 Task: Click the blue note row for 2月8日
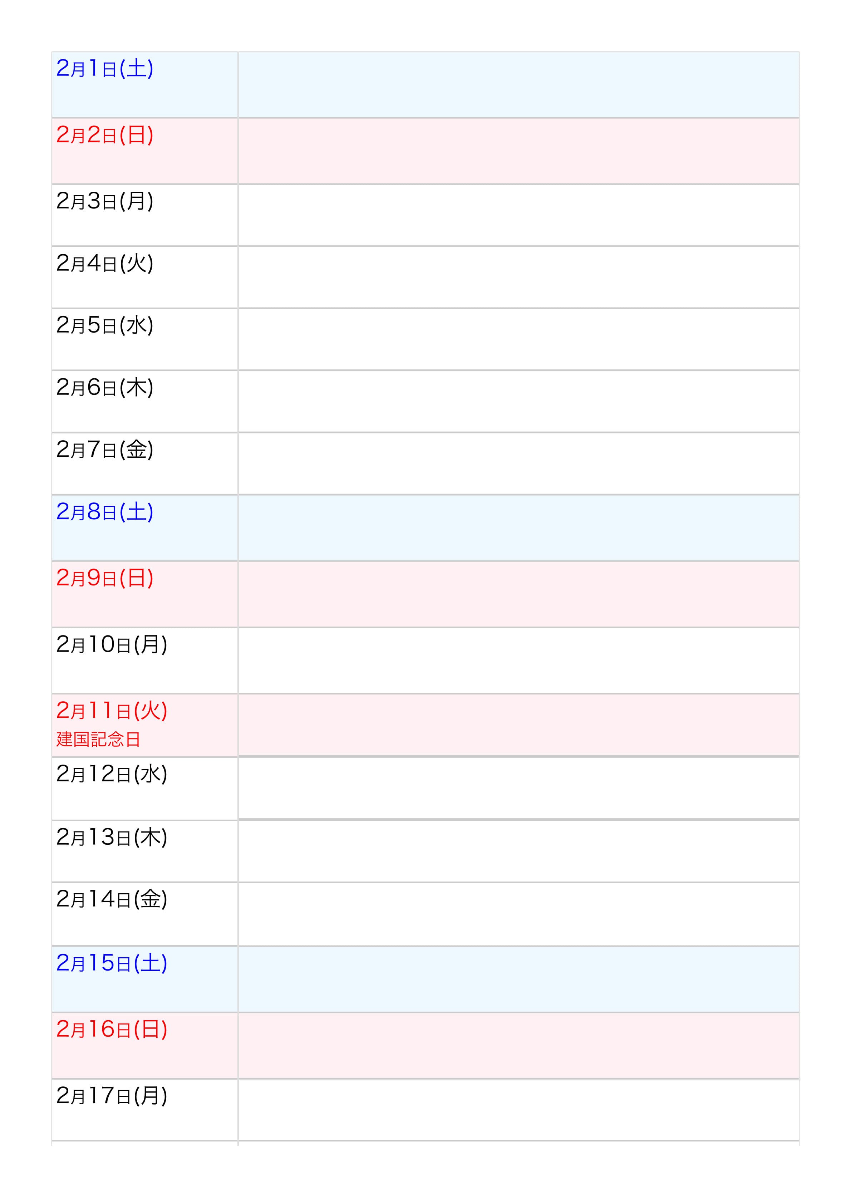tap(518, 527)
